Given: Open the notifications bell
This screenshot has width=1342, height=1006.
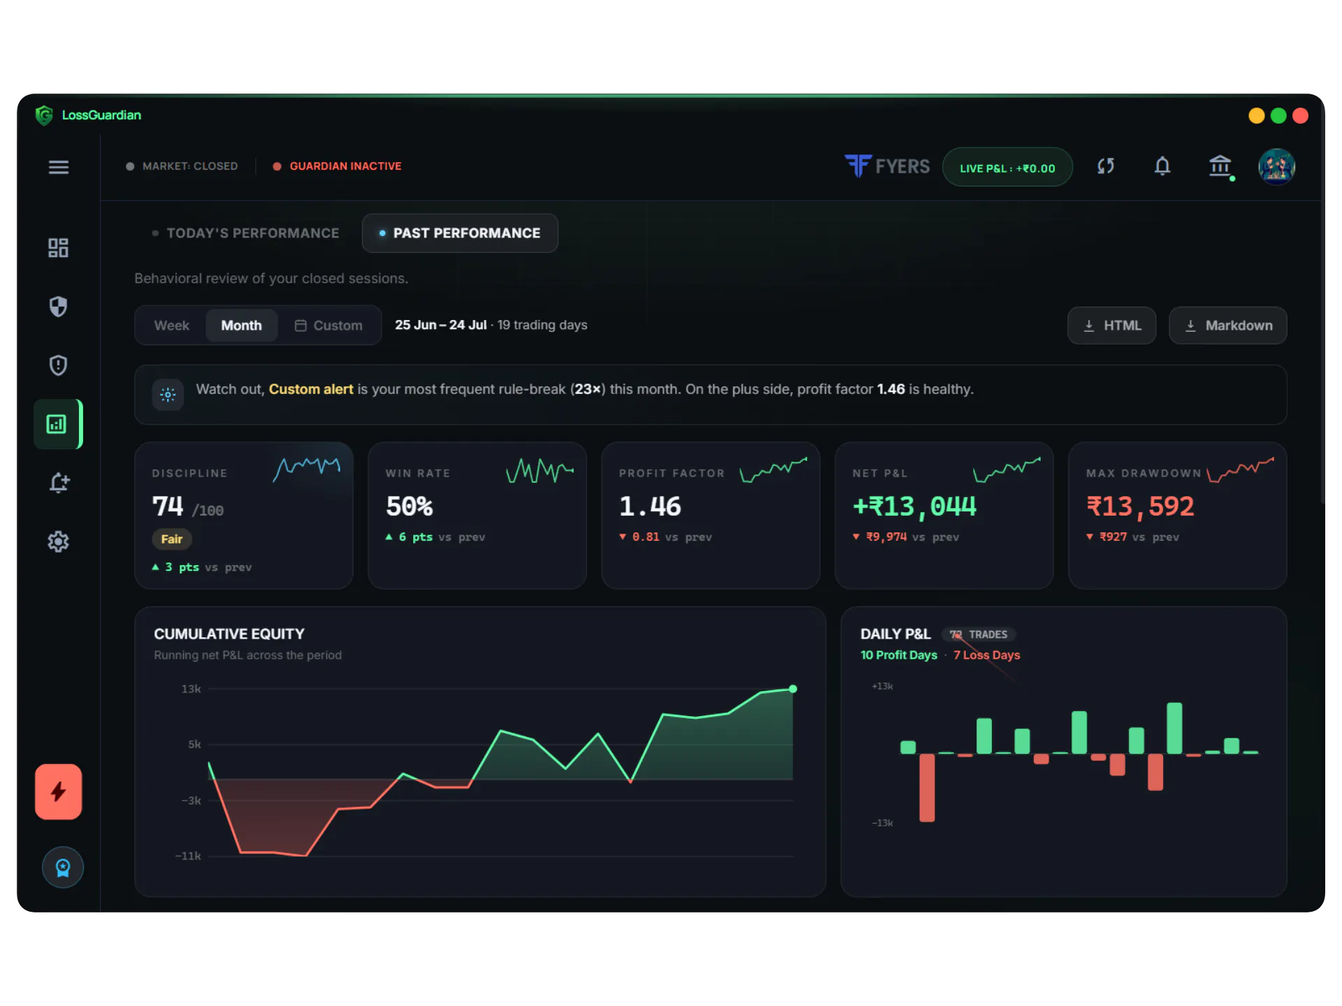Looking at the screenshot, I should [1162, 166].
